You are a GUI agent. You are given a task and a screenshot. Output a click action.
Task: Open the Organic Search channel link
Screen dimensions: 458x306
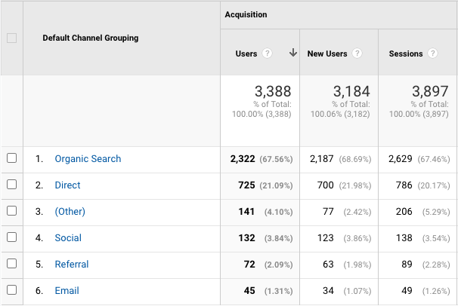[88, 159]
